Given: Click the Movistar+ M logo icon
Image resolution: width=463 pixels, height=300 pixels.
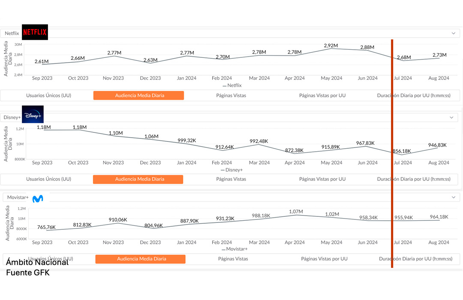Looking at the screenshot, I should click(x=38, y=198).
